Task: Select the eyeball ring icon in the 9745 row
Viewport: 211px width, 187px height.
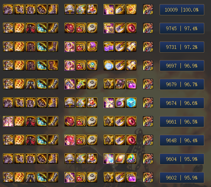Action: point(92,28)
